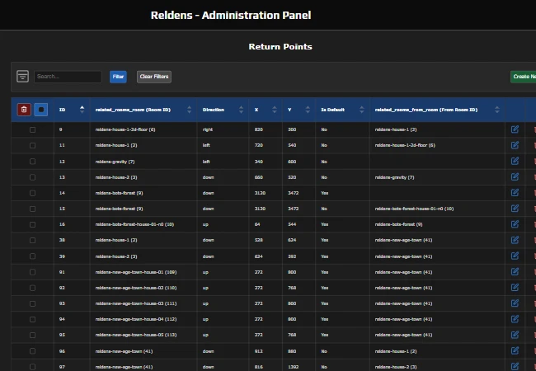The image size is (536, 371).
Task: Click the Clear Filters button
Action: [x=154, y=77]
